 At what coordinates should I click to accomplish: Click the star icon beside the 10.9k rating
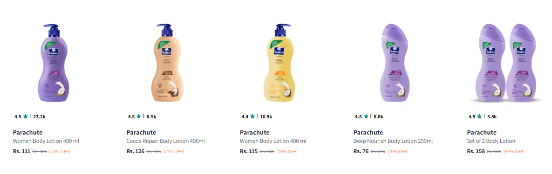(x=252, y=116)
